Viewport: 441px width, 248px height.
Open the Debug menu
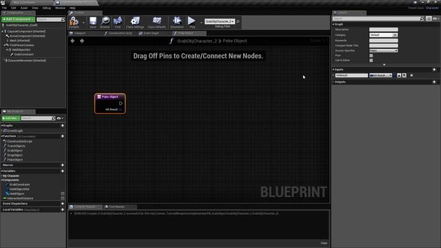pyautogui.click(x=46, y=8)
